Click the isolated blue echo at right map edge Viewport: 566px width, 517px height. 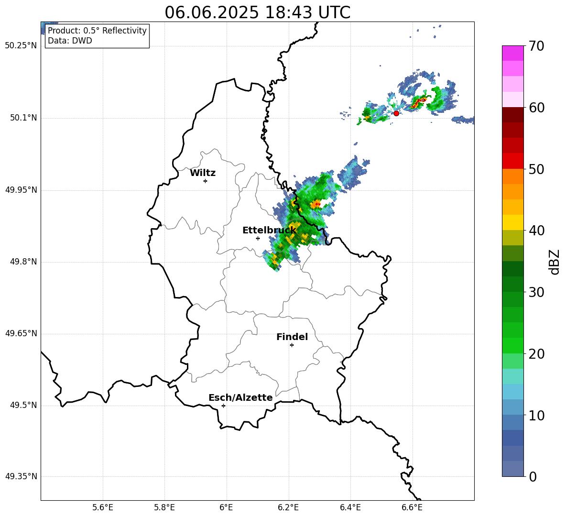(x=463, y=120)
